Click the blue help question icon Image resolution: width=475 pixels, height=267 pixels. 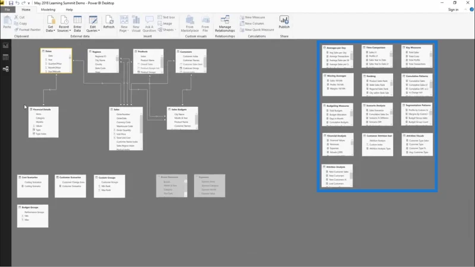click(471, 9)
